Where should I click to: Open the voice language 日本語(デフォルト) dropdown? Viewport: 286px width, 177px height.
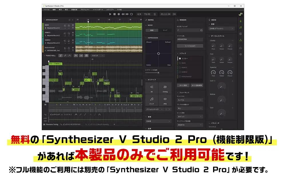(221, 29)
